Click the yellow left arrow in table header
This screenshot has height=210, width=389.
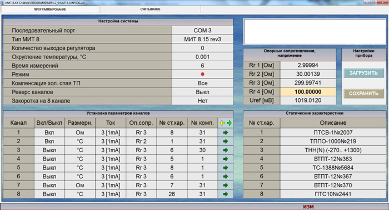pyautogui.click(x=222, y=123)
